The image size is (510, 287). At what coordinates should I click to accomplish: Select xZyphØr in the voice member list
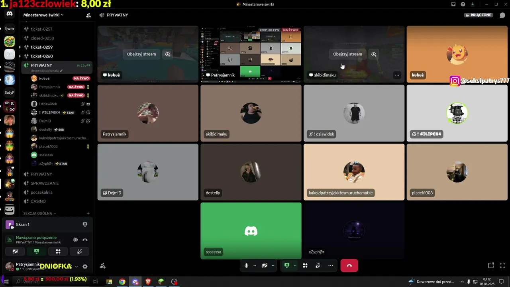click(x=60, y=163)
